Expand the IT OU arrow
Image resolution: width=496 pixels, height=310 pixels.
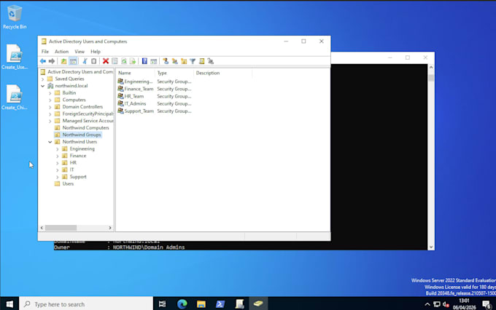coord(57,170)
